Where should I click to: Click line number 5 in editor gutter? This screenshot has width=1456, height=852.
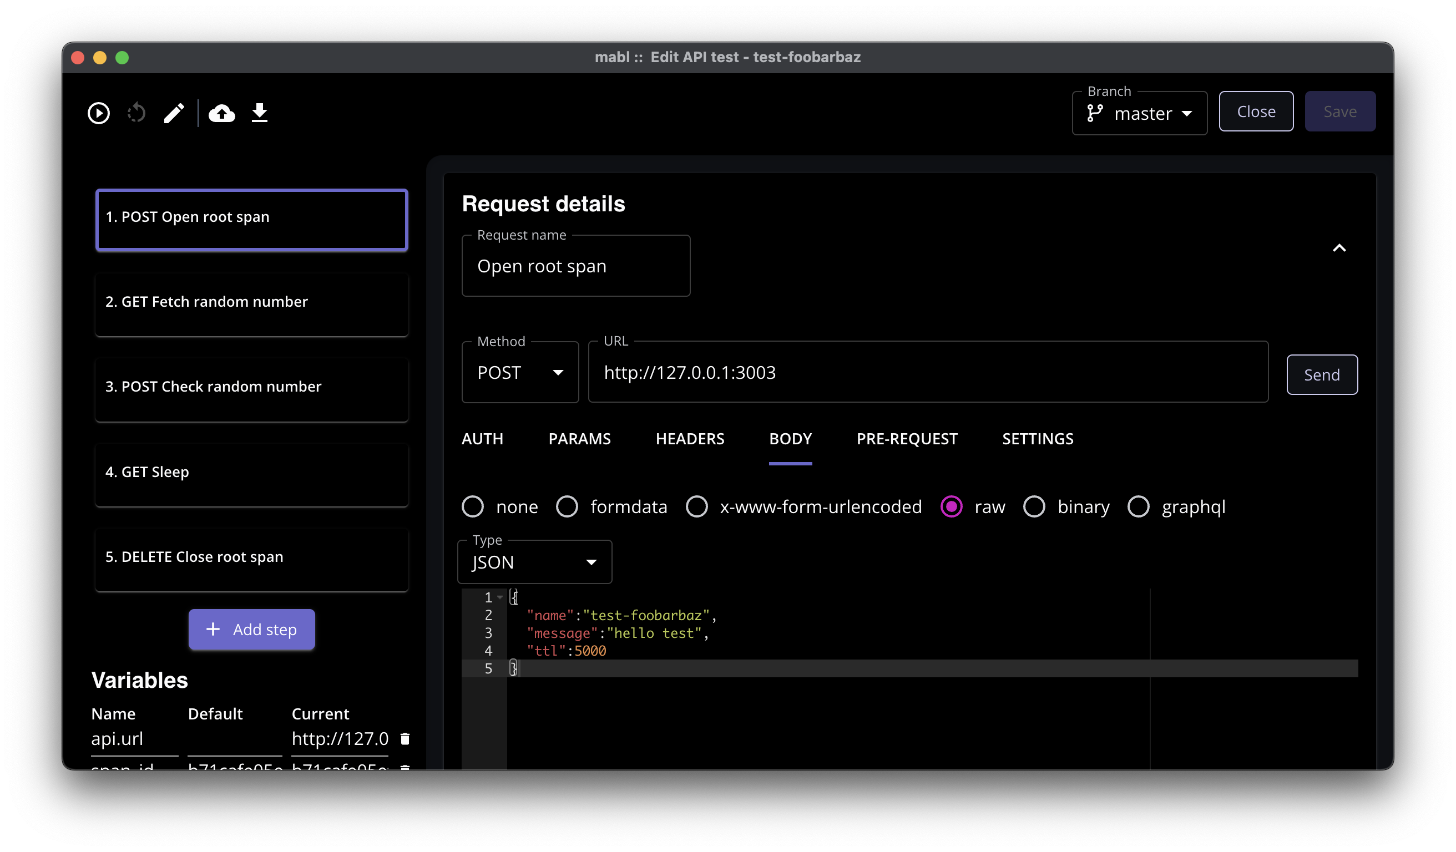(x=488, y=669)
